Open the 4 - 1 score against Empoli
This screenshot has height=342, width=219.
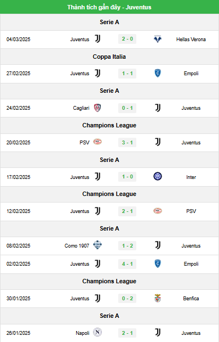pos(127,264)
